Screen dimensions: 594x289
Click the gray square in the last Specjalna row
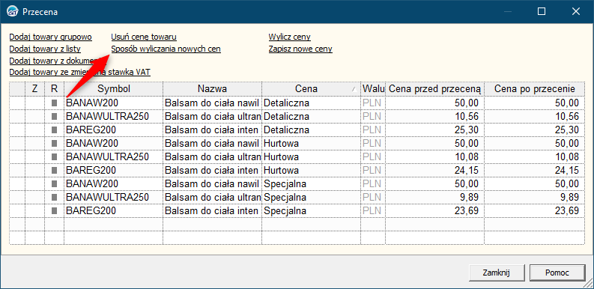coord(54,210)
